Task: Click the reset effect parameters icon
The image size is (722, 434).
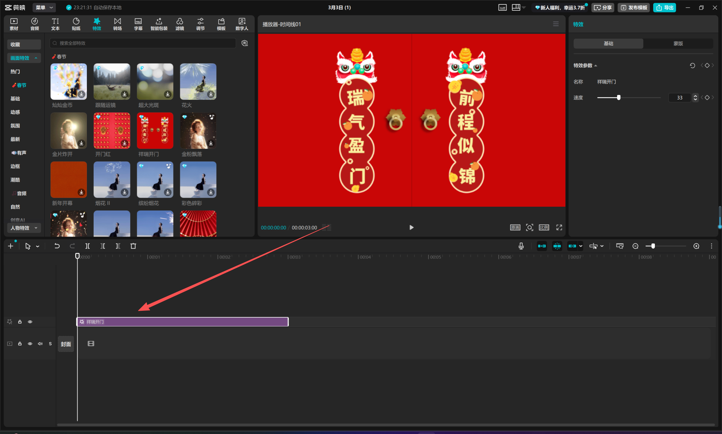Action: [692, 65]
